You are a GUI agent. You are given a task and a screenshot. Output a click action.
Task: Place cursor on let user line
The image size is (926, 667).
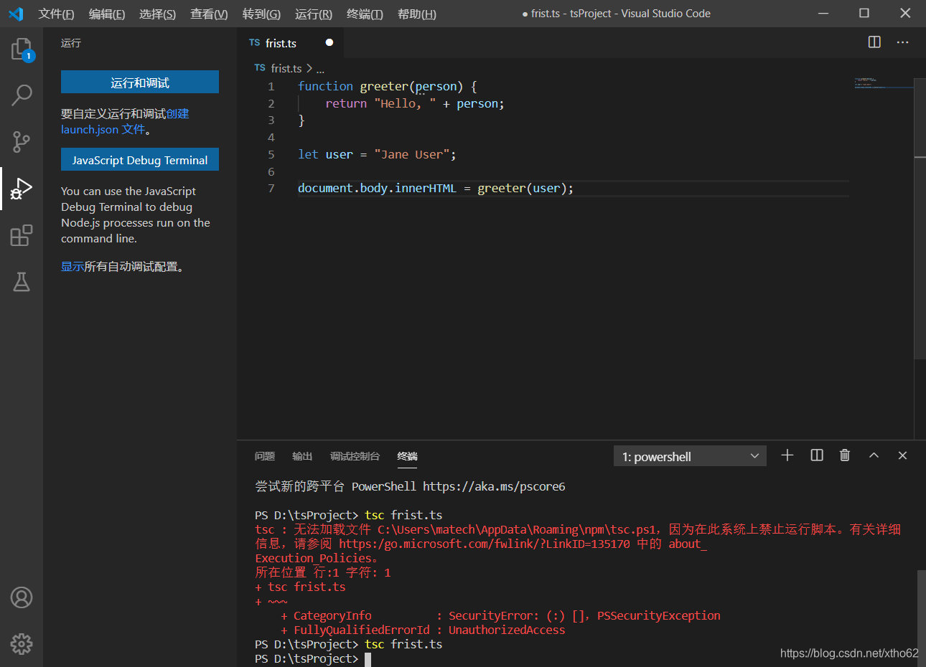(x=377, y=154)
